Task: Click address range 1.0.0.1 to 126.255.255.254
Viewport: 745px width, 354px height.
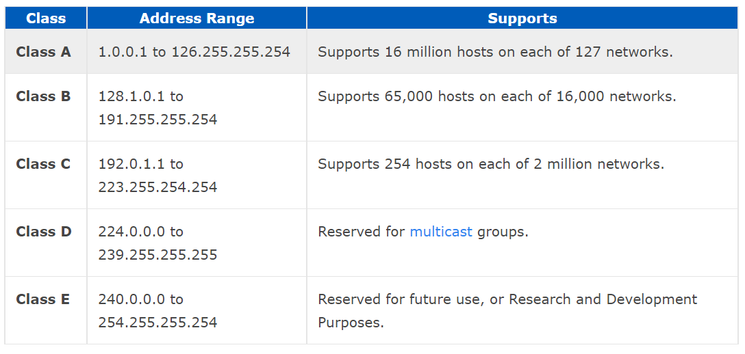Action: point(194,52)
